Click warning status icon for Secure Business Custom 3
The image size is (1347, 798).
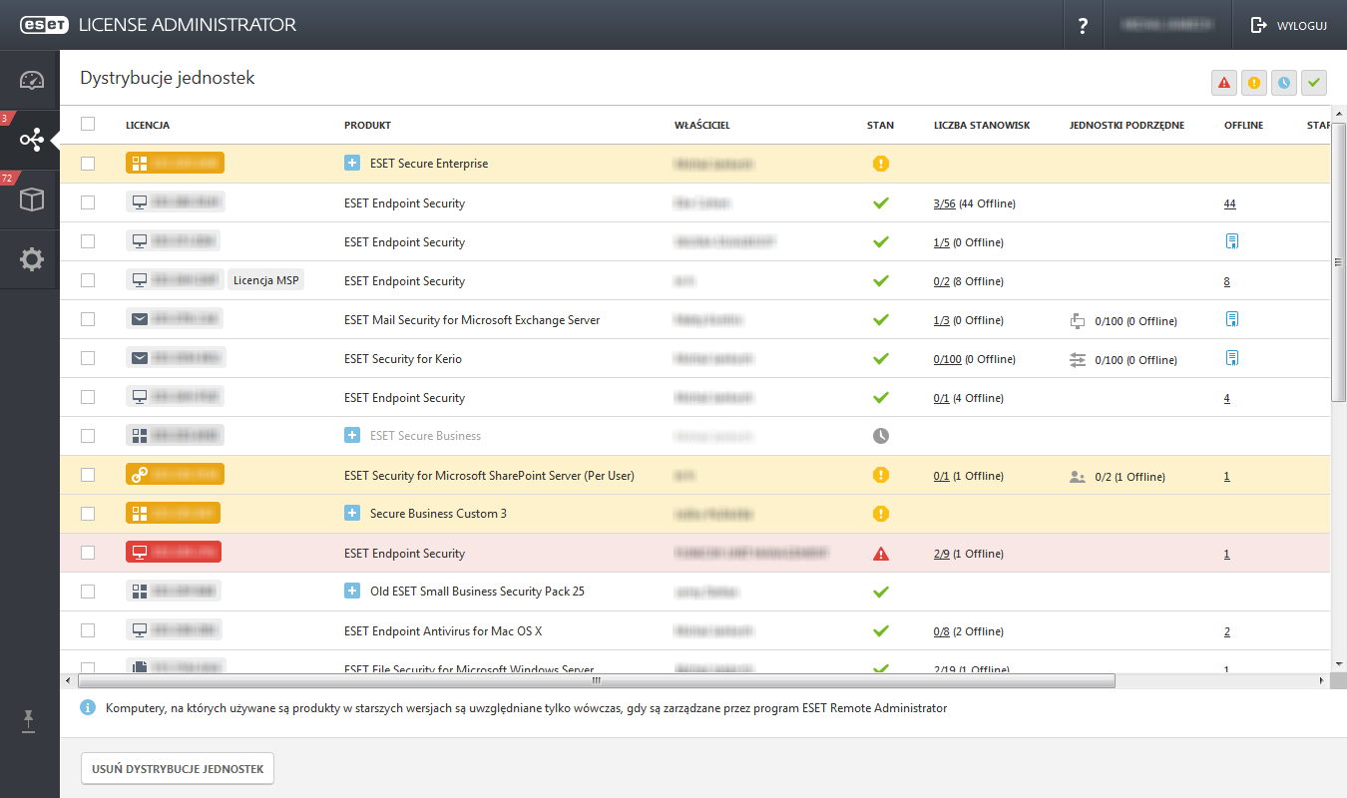[x=880, y=514]
